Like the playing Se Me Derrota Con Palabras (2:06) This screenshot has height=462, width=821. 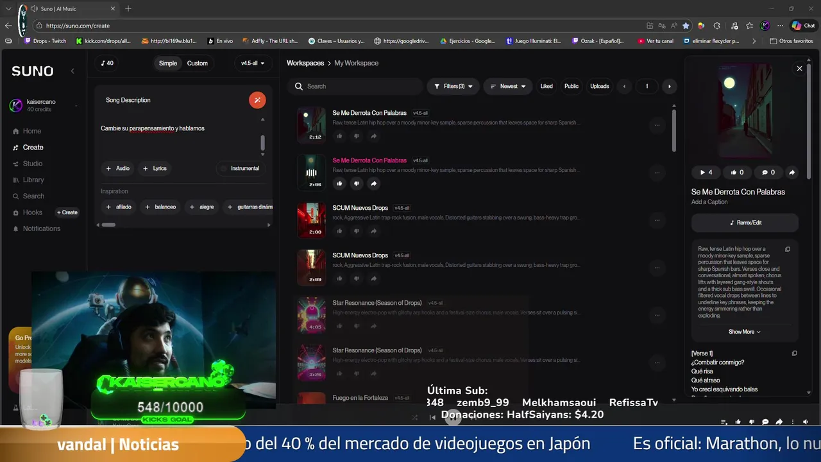click(339, 184)
